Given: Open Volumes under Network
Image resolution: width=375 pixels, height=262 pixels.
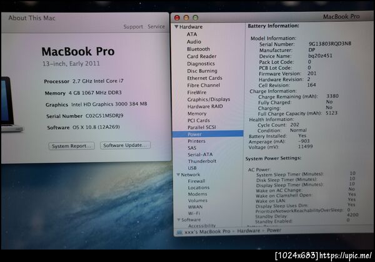Looking at the screenshot, I should [197, 200].
